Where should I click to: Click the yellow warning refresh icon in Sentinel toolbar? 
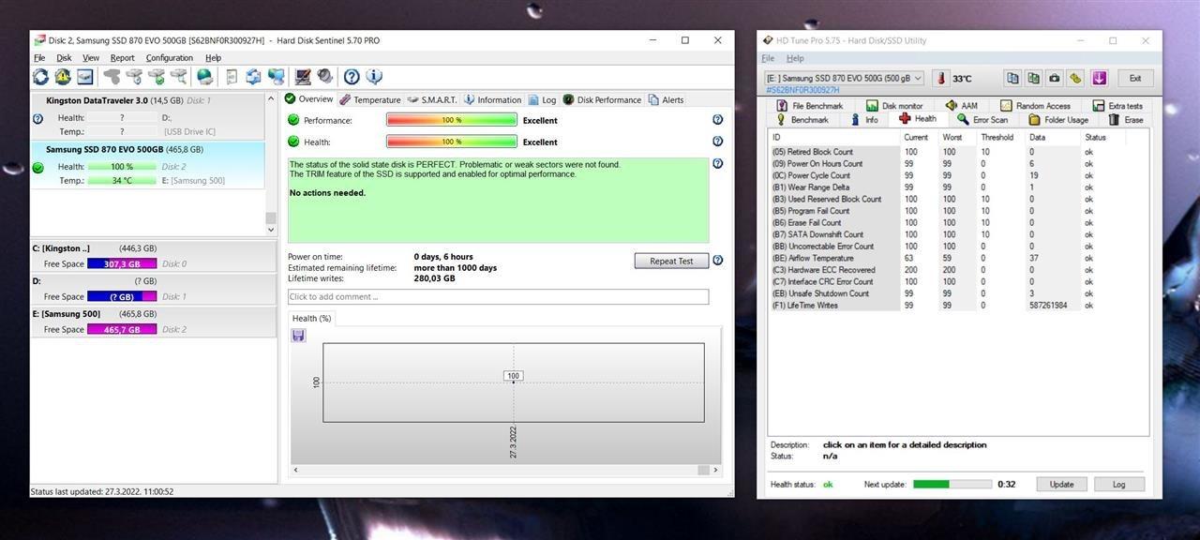[x=63, y=77]
